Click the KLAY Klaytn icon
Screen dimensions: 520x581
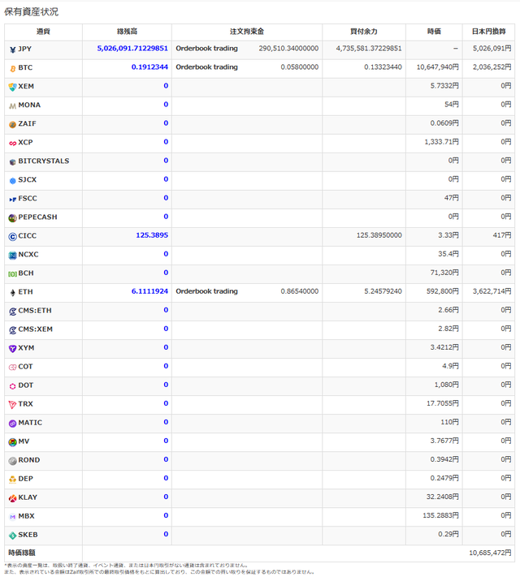coord(13,498)
